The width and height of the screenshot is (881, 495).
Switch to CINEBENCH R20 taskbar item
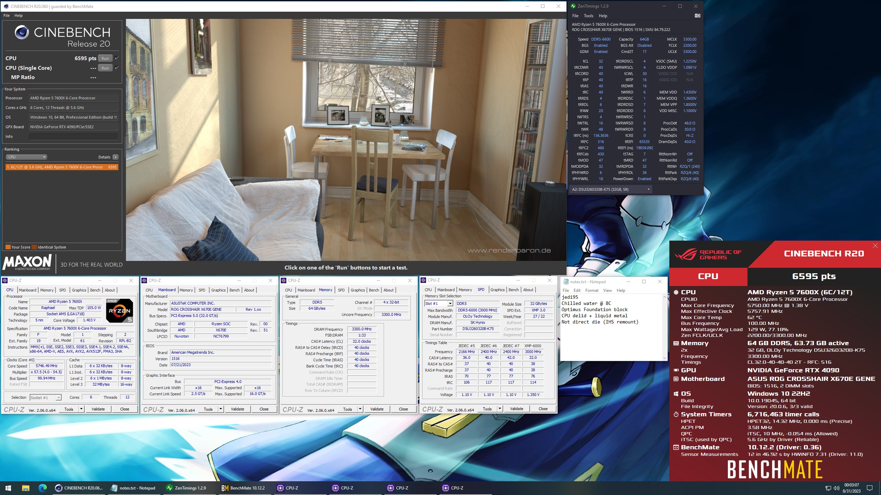pyautogui.click(x=79, y=488)
